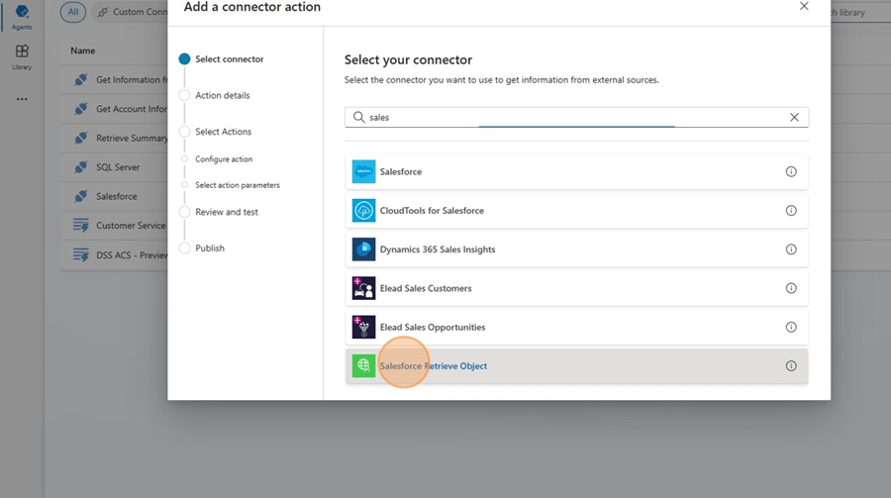Select the All filter tab
891x498 pixels.
tap(72, 12)
